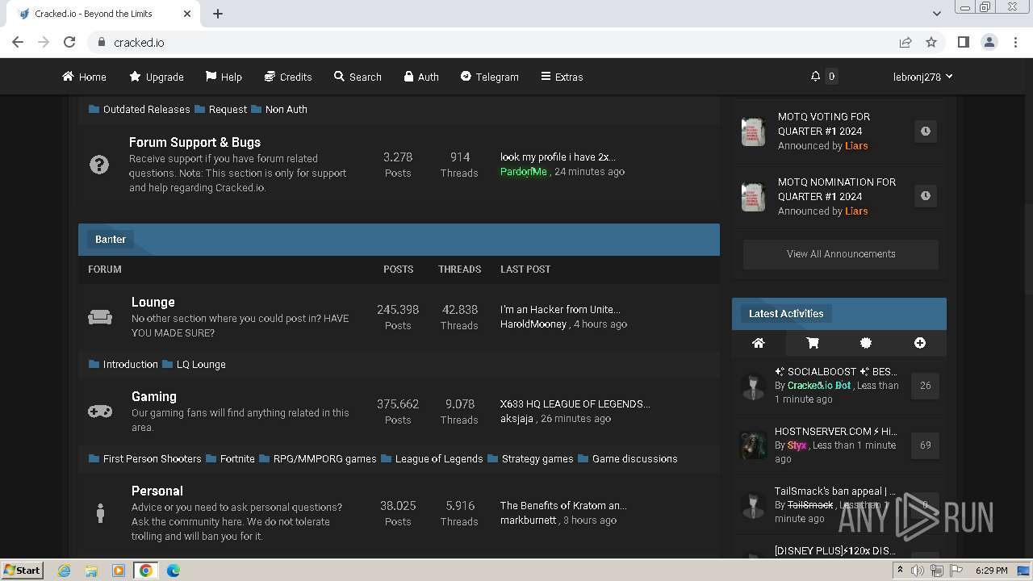View HaroldMooney's profile
1033x581 pixels.
pos(533,324)
